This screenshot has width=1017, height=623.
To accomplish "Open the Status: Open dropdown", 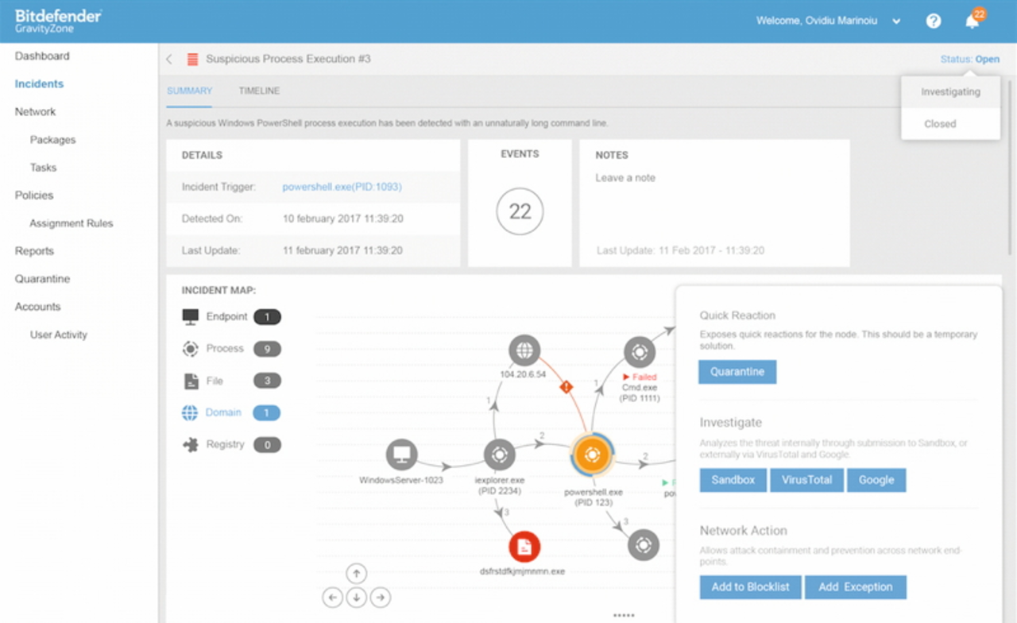I will coord(969,60).
